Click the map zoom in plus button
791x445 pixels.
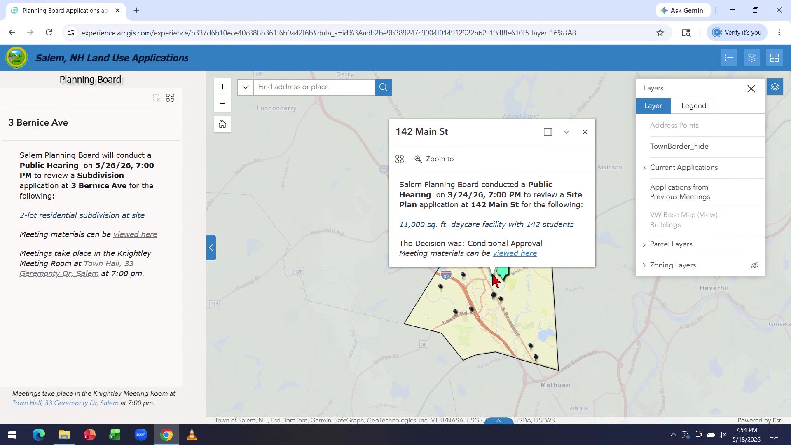click(222, 87)
